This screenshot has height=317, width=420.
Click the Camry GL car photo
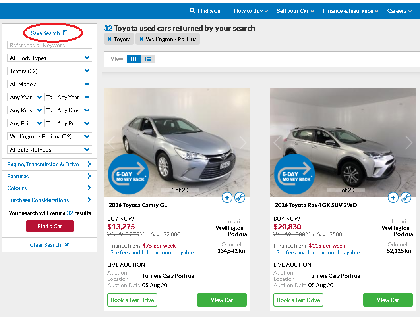point(177,142)
